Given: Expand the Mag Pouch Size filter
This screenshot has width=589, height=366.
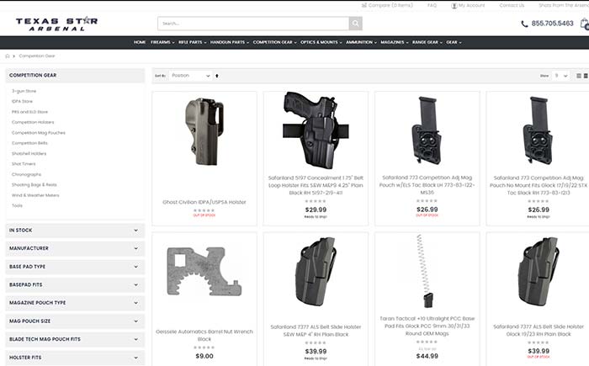Looking at the screenshot, I should 75,321.
